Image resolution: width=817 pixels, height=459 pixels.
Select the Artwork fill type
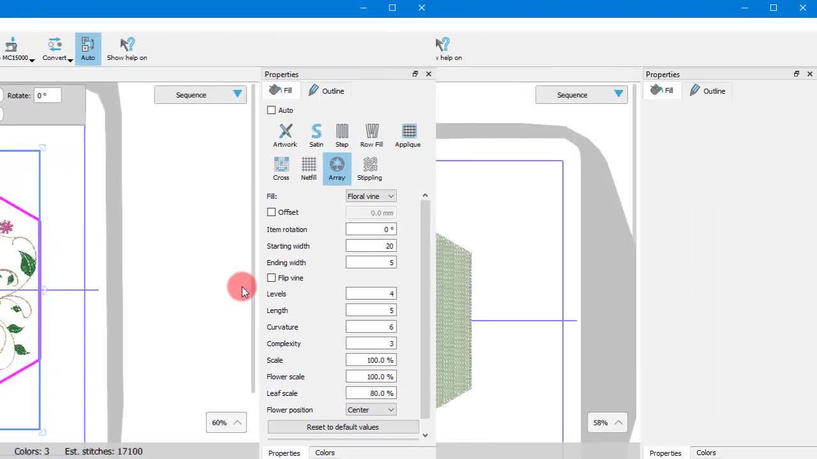pyautogui.click(x=285, y=135)
